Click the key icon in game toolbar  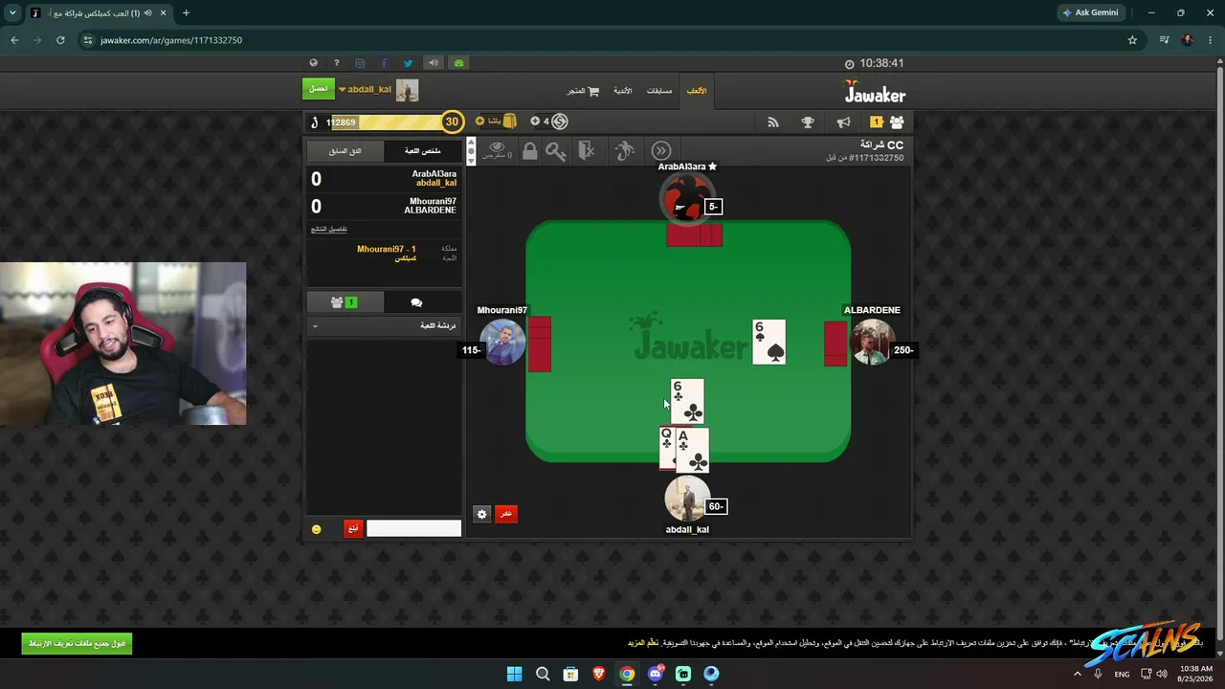pyautogui.click(x=556, y=151)
